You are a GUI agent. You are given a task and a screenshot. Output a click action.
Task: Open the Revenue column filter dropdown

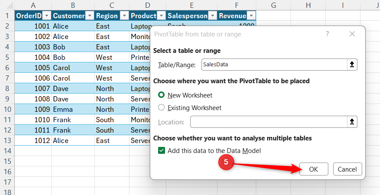[251, 16]
